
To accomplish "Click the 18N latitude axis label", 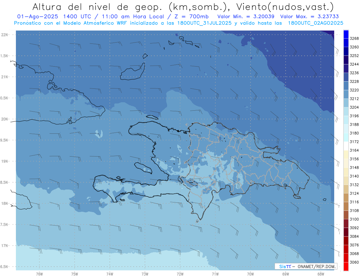I will pos(4,203).
